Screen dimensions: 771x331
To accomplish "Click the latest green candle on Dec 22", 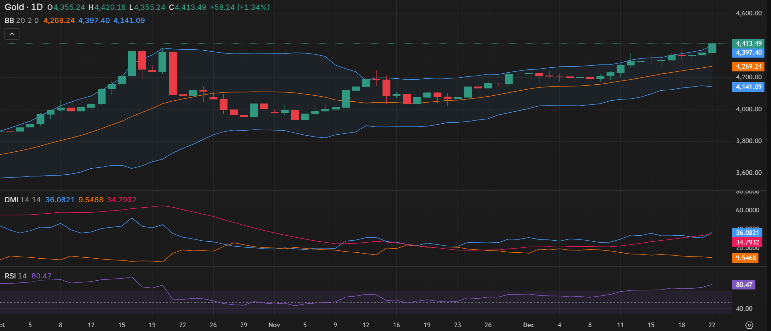I will tap(712, 48).
